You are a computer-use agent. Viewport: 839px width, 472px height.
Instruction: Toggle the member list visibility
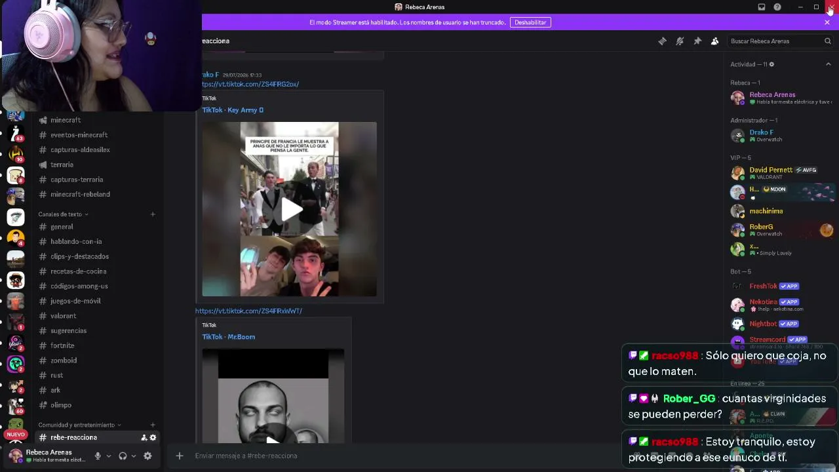[715, 41]
